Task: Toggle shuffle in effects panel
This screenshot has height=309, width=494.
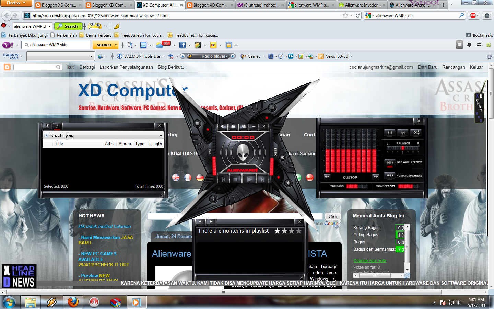Action: click(x=416, y=133)
